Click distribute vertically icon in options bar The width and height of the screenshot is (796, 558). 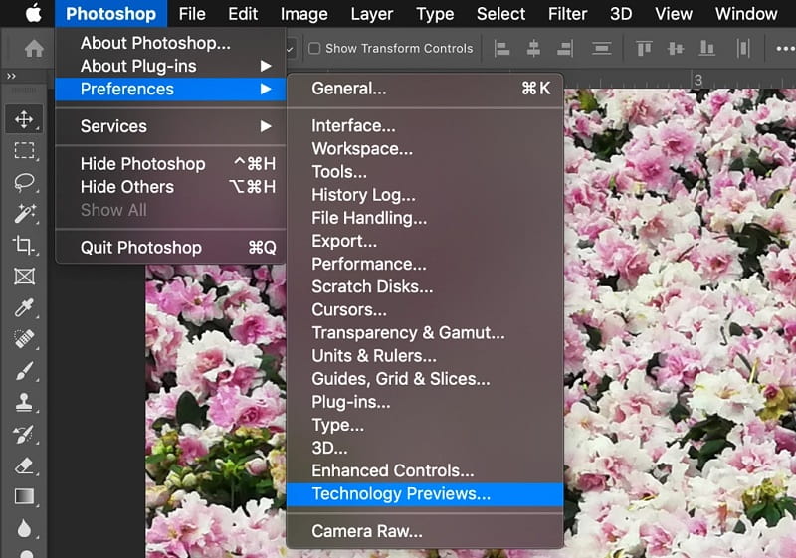tap(602, 49)
